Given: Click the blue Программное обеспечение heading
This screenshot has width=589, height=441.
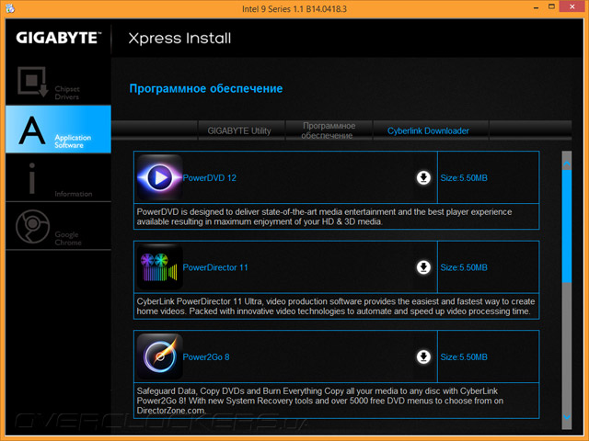Looking at the screenshot, I should point(206,88).
